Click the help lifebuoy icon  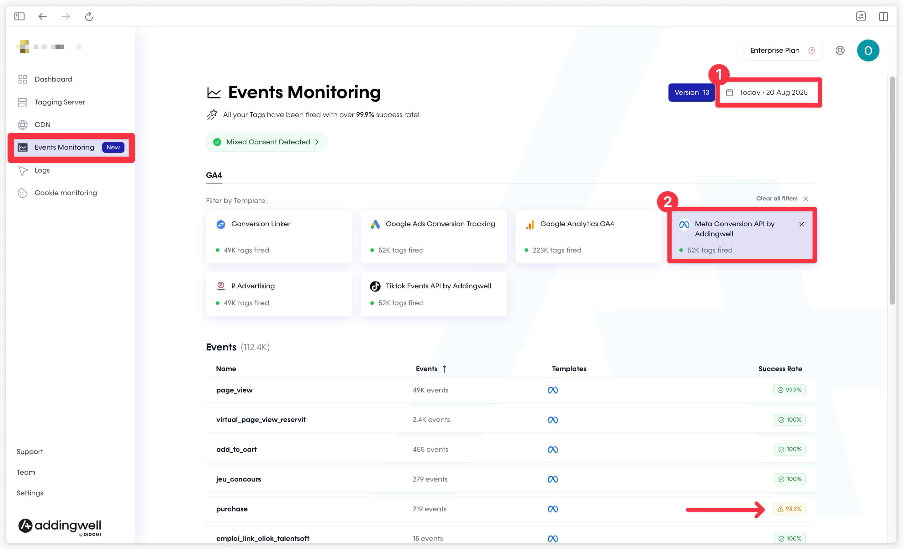point(840,50)
